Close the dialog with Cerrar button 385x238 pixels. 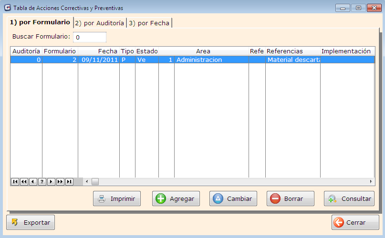[355, 222]
